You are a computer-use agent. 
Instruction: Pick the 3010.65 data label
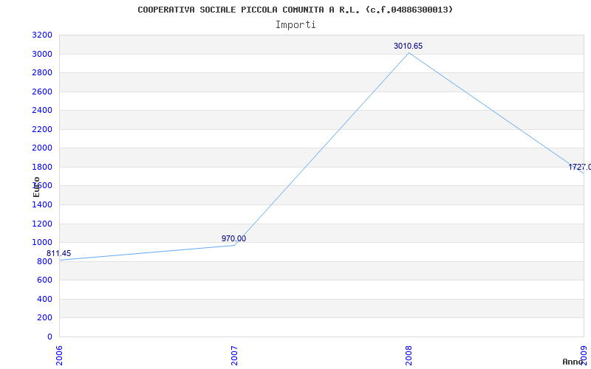point(409,46)
